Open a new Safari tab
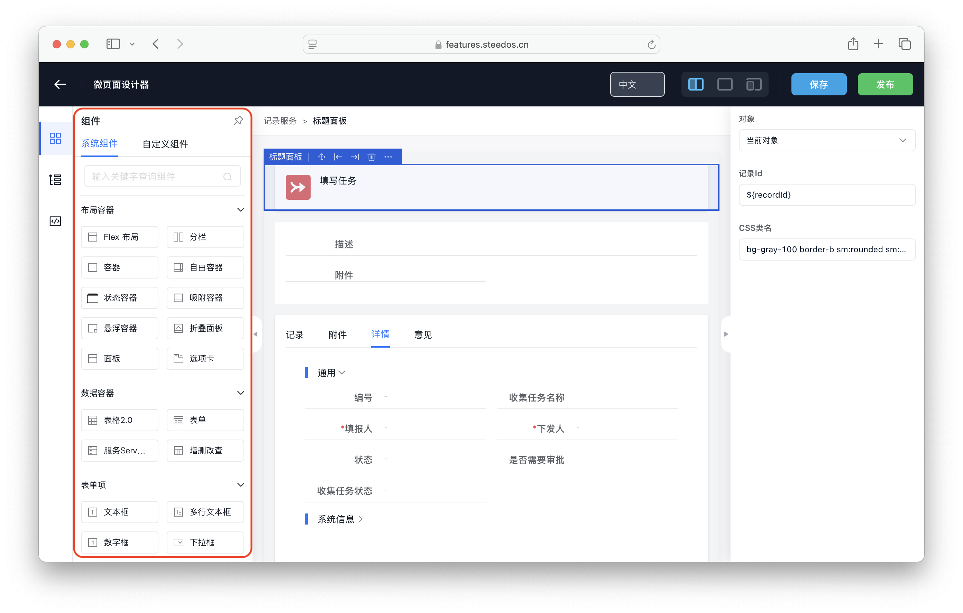 [x=878, y=44]
